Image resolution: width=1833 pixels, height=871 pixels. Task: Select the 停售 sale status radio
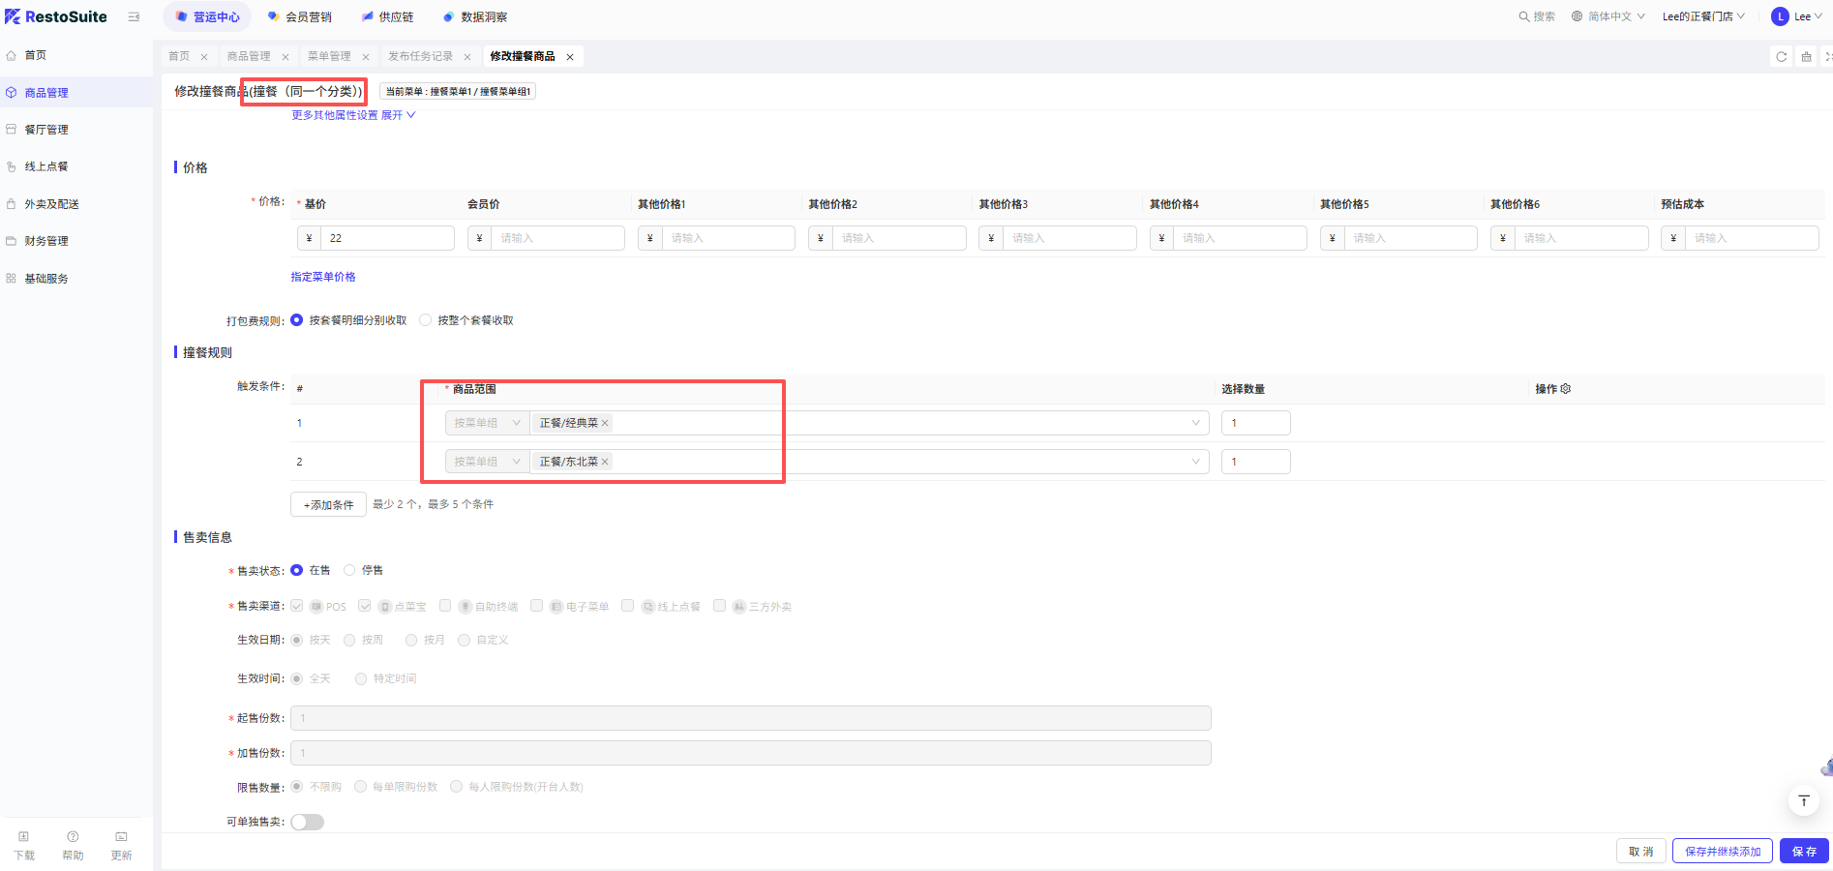349,570
